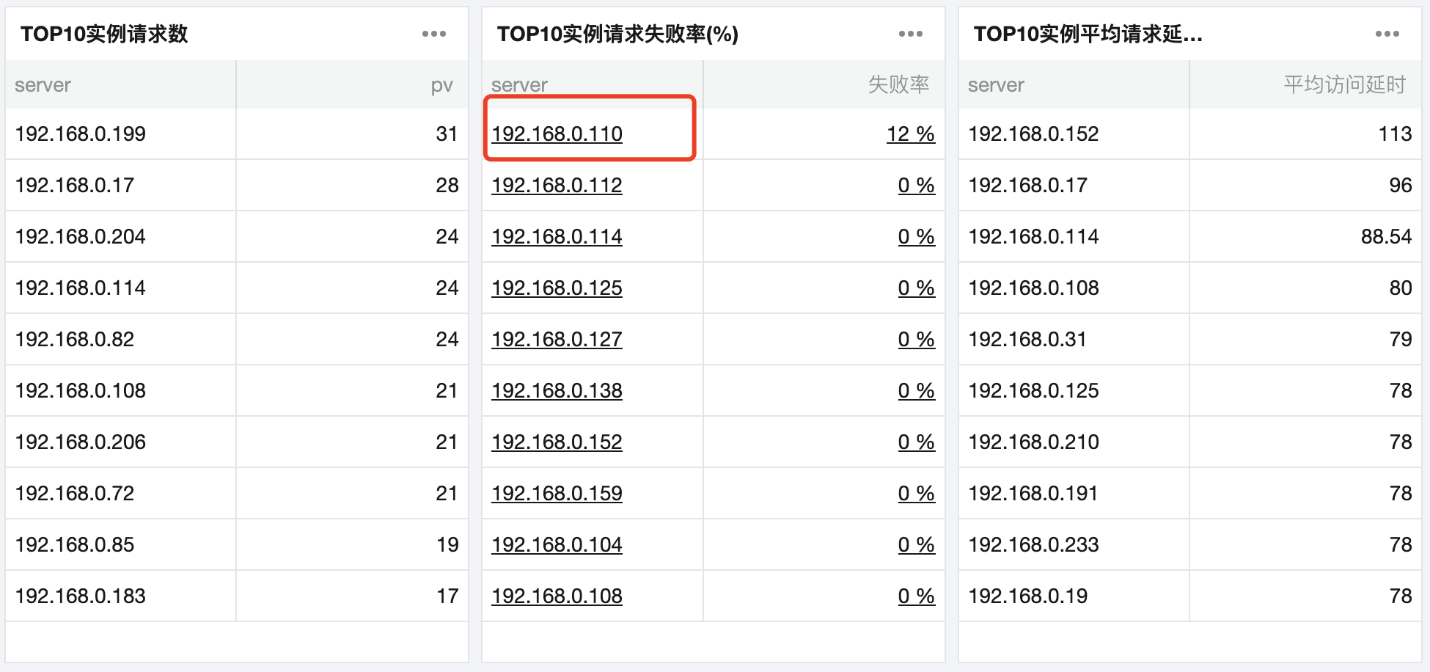Click the pv column header
This screenshot has height=672, width=1430.
(x=441, y=85)
